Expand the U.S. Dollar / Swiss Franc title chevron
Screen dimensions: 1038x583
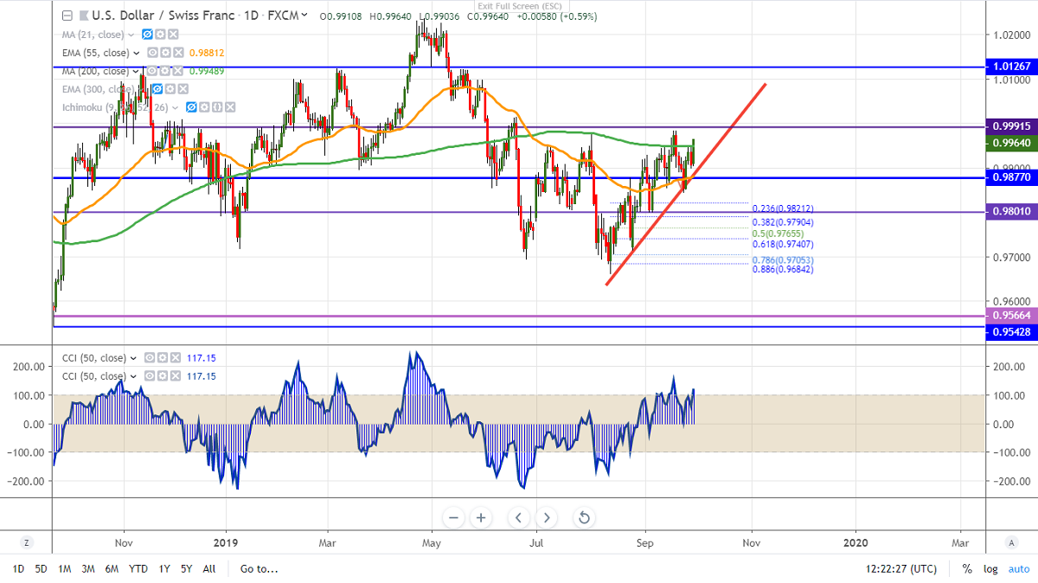[304, 16]
